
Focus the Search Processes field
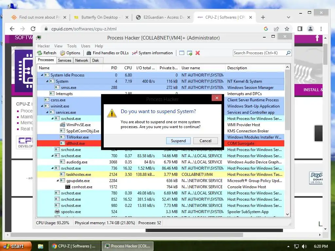[259, 53]
